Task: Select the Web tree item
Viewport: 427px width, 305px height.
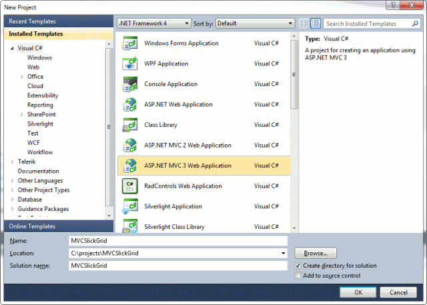Action: (x=33, y=67)
